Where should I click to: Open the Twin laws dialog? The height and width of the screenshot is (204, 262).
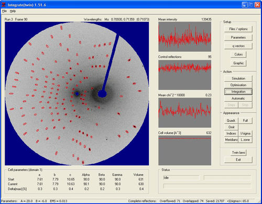[238, 153]
